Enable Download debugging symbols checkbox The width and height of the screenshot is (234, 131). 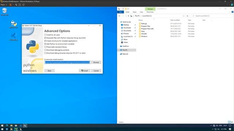[45, 50]
